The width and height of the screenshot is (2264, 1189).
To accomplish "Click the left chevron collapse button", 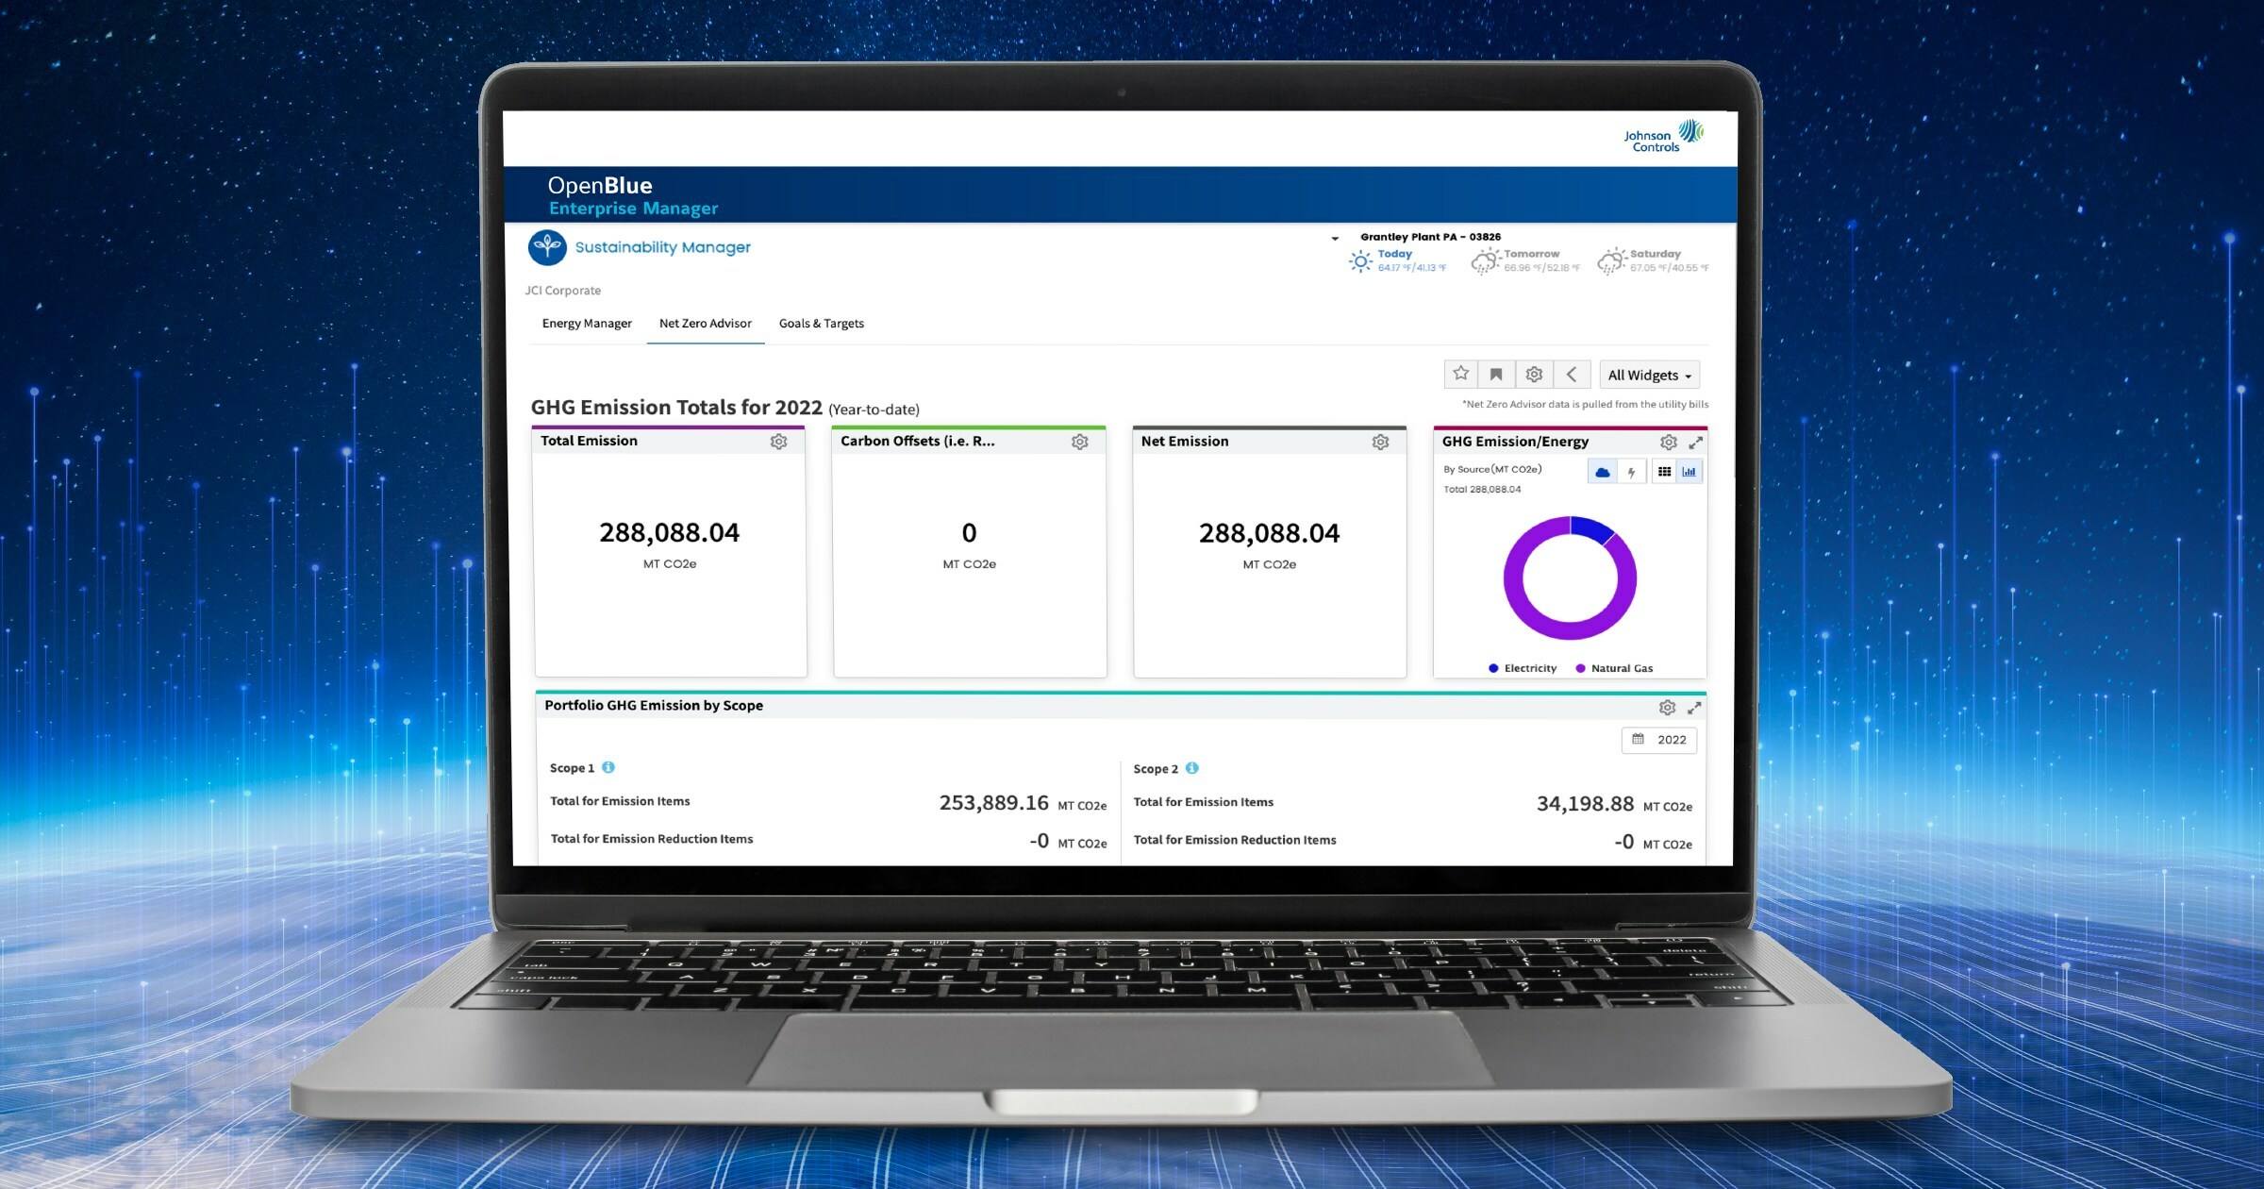I will (x=1572, y=375).
